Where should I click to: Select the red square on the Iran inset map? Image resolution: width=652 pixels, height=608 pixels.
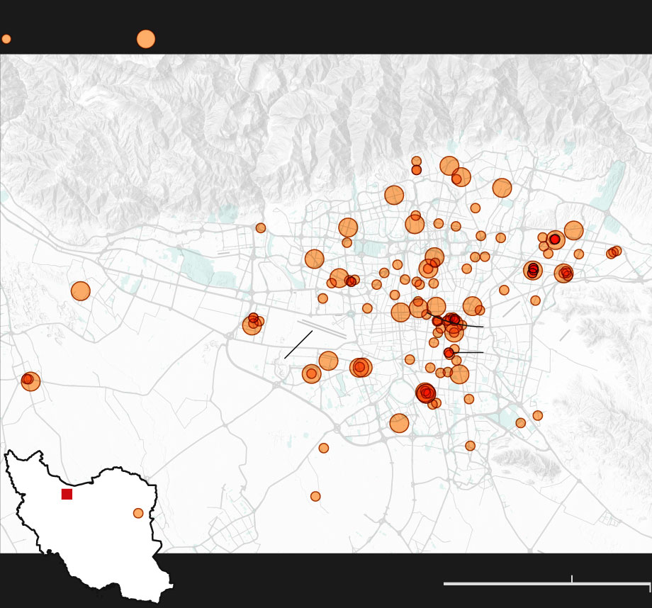67,494
